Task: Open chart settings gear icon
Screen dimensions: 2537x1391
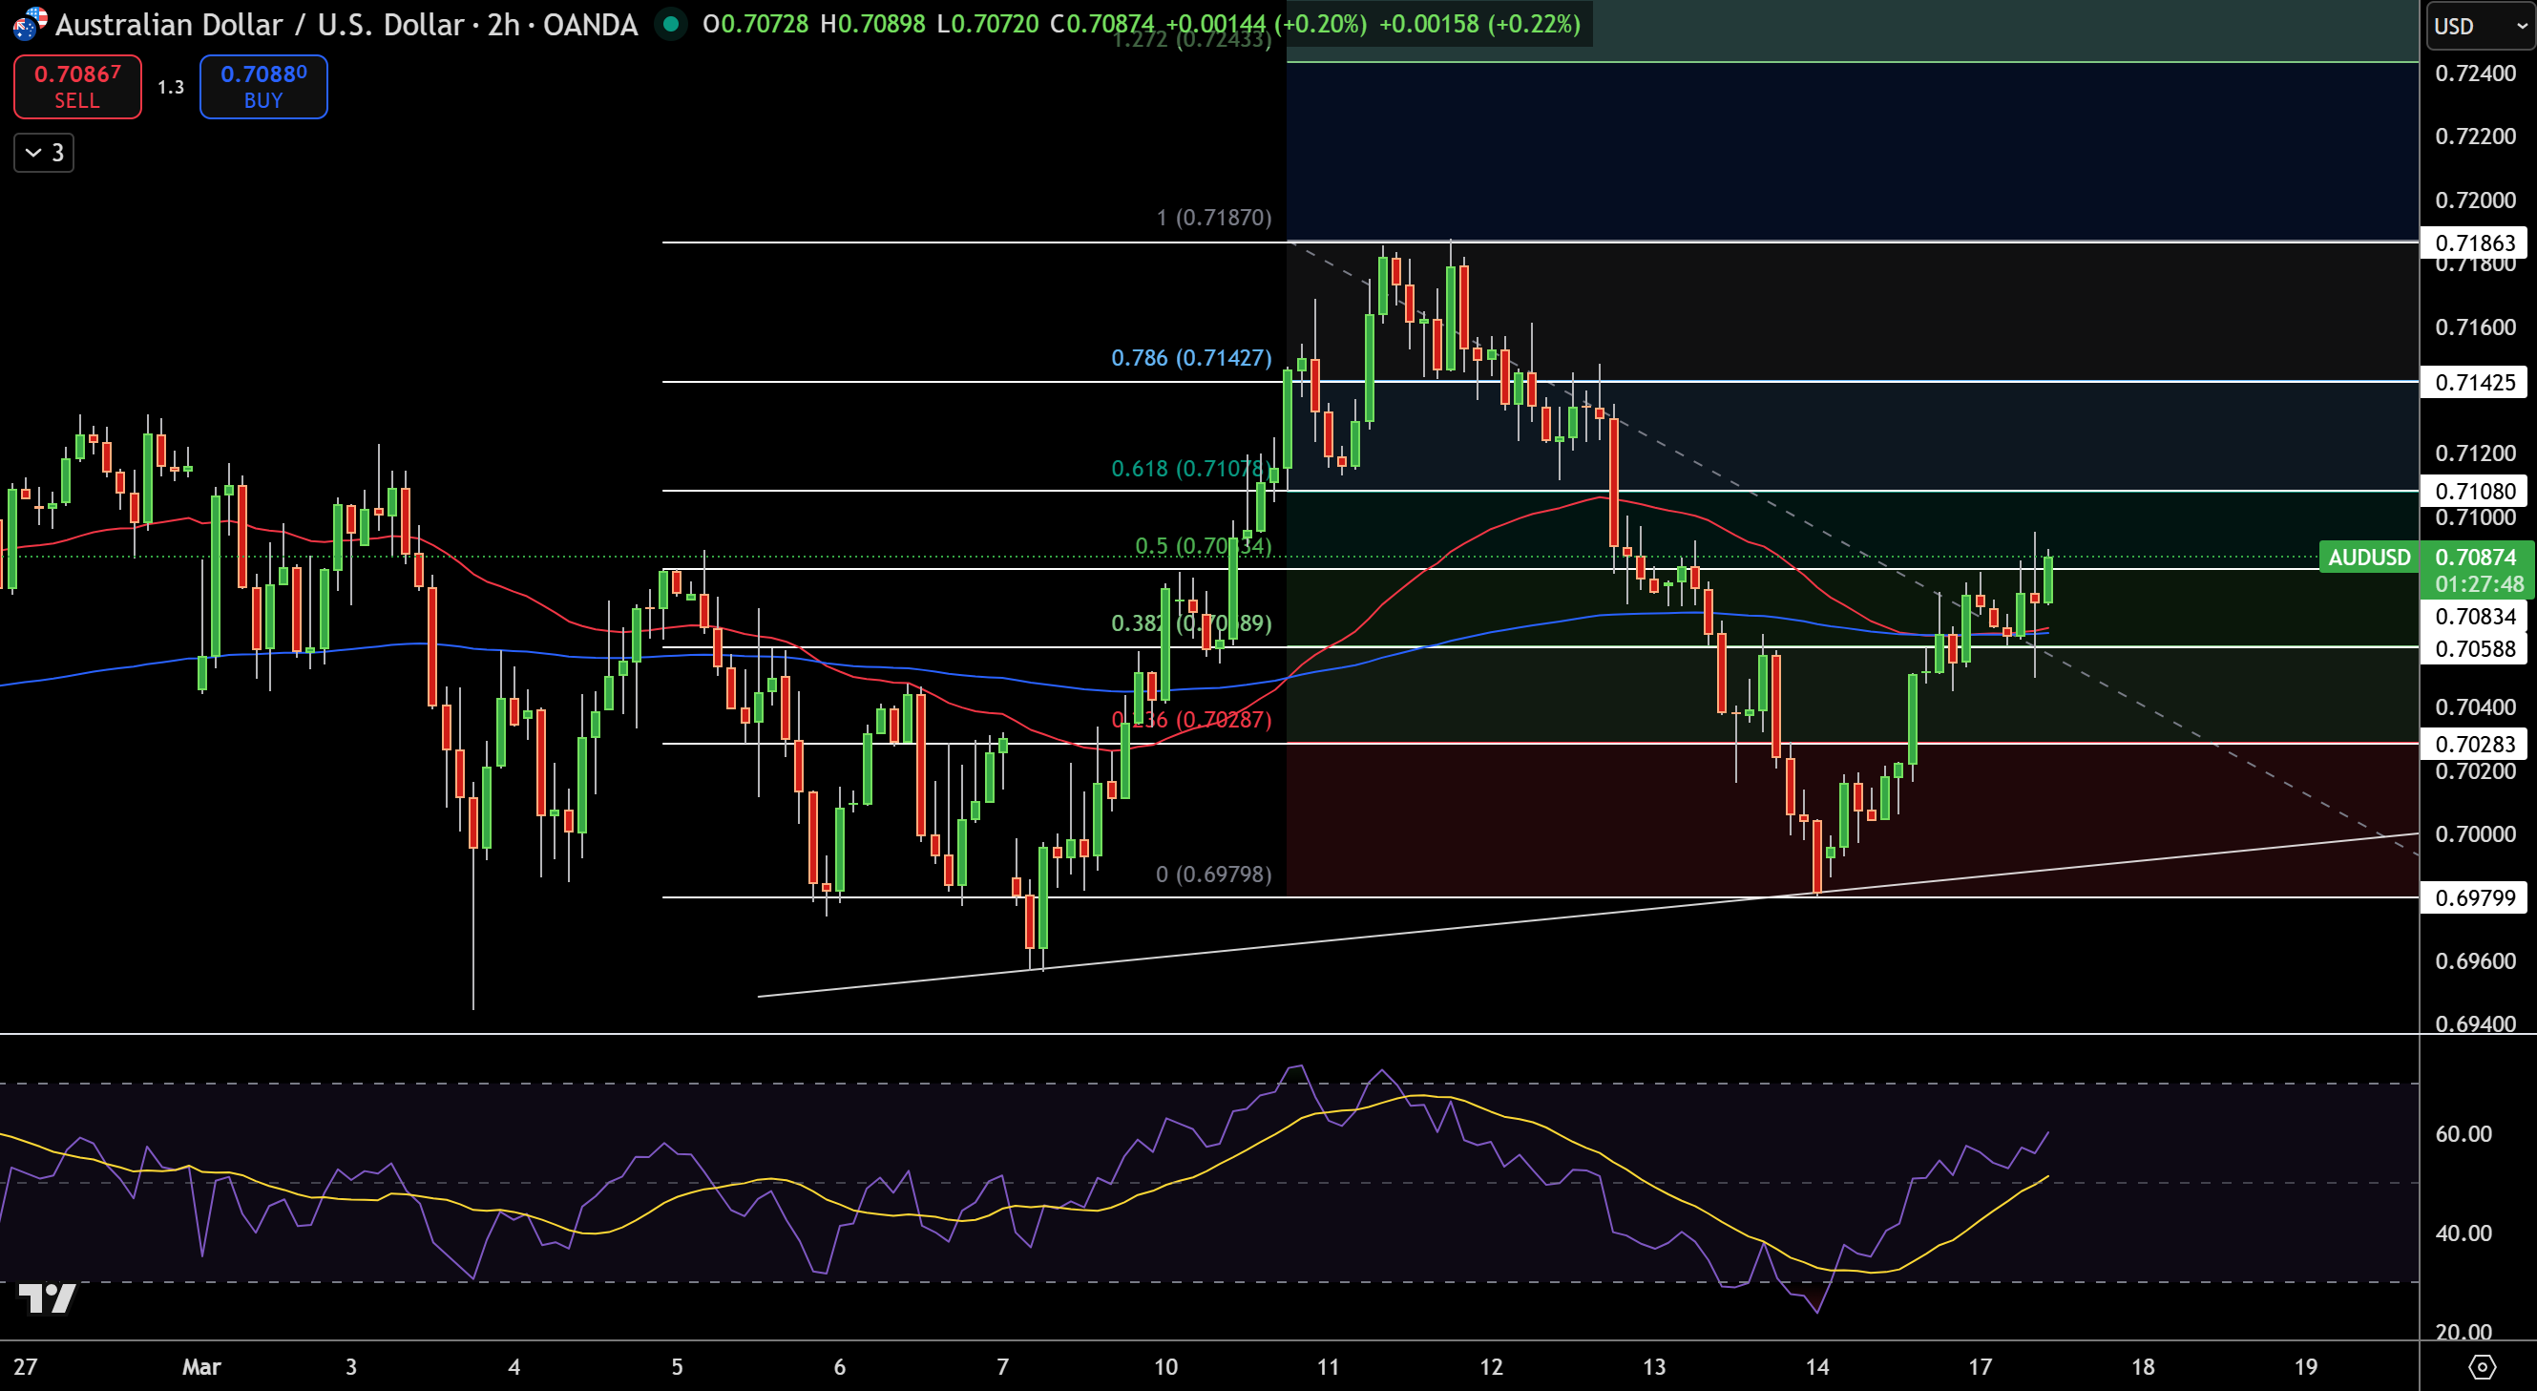Action: [x=2482, y=1366]
